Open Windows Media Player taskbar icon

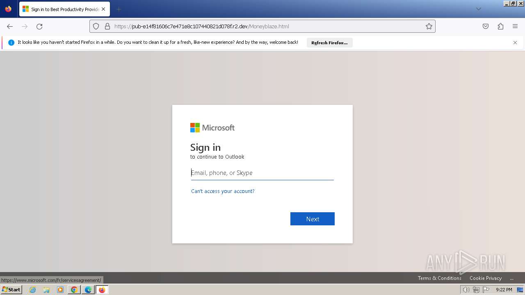click(60, 290)
